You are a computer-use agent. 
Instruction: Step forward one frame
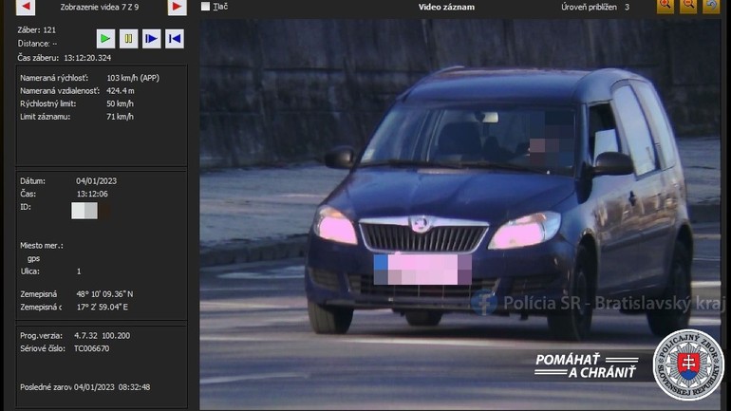(151, 39)
